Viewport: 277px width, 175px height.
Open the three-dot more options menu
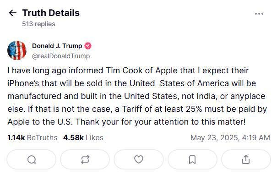(x=259, y=14)
